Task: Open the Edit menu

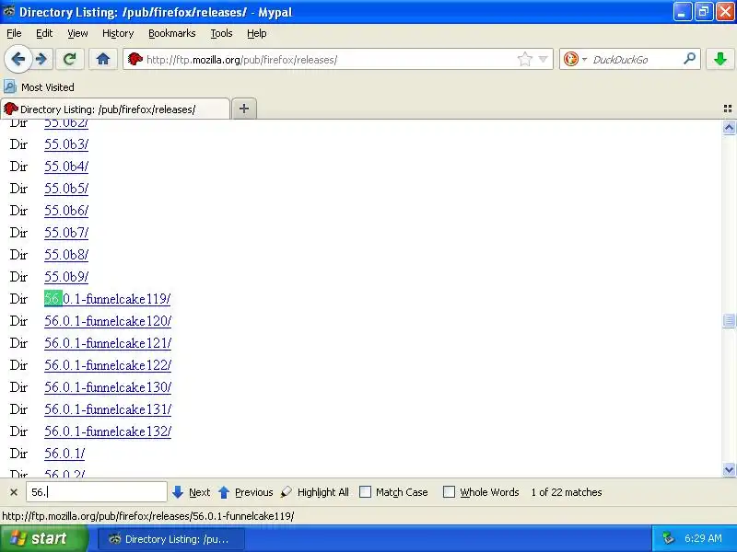Action: (x=44, y=33)
